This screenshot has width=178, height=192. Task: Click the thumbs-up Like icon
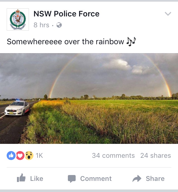[21, 178]
